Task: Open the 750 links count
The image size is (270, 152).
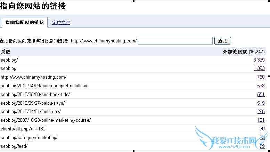Action: pyautogui.click(x=261, y=77)
